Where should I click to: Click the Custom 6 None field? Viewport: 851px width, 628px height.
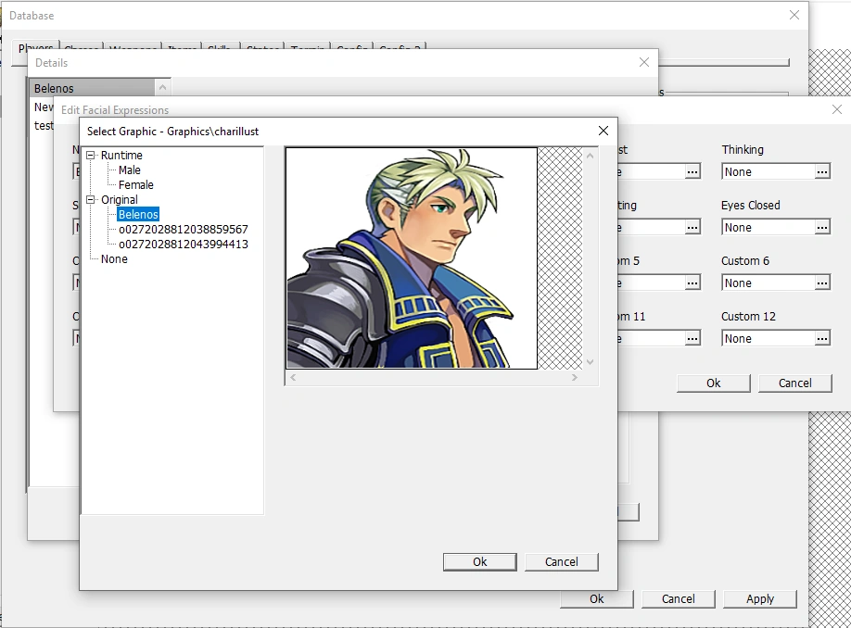768,283
